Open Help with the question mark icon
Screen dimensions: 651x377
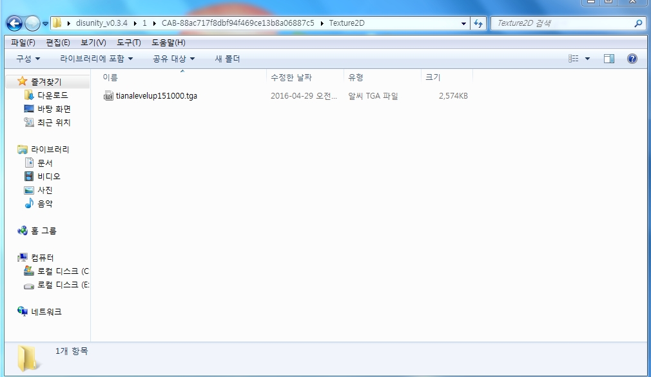point(632,59)
